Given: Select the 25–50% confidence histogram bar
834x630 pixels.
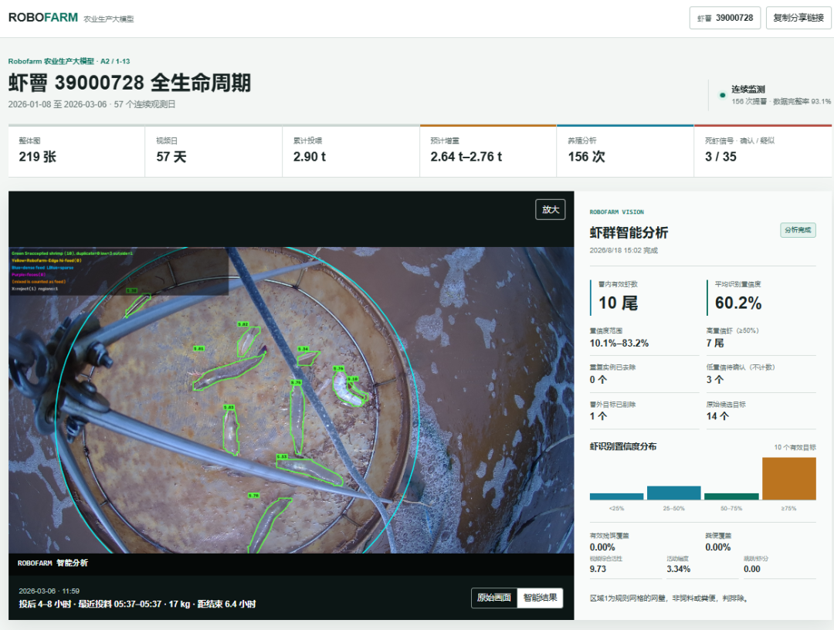Looking at the screenshot, I should click(674, 493).
